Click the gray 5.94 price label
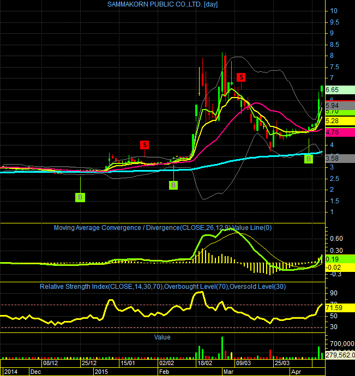The height and width of the screenshot is (376, 355). (x=340, y=105)
